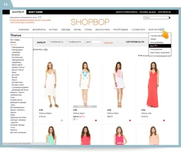Image resolution: width=181 pixels, height=153 pixels.
Task: Select 'Коктейльные' dresses subcategory
Action: pyautogui.click(x=17, y=57)
